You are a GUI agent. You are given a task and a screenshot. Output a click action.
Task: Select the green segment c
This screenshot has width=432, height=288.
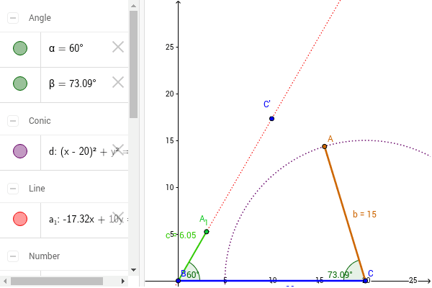click(x=192, y=256)
